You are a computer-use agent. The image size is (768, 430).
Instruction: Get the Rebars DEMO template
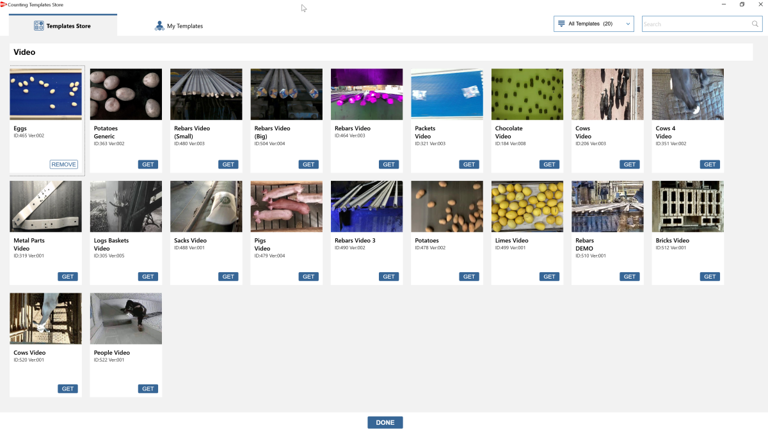(630, 277)
